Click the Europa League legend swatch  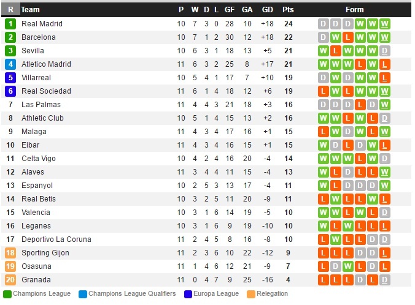tap(188, 294)
